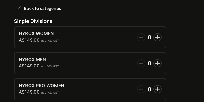
Task: Click the HYROX PRO WOMEN division title
Action: (x=41, y=86)
